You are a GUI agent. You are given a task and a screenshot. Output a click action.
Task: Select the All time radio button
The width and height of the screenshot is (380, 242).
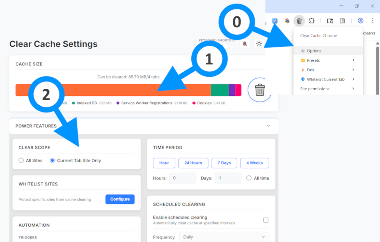coord(249,178)
